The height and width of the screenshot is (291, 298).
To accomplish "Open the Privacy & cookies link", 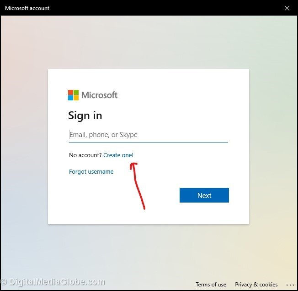I will (x=256, y=285).
